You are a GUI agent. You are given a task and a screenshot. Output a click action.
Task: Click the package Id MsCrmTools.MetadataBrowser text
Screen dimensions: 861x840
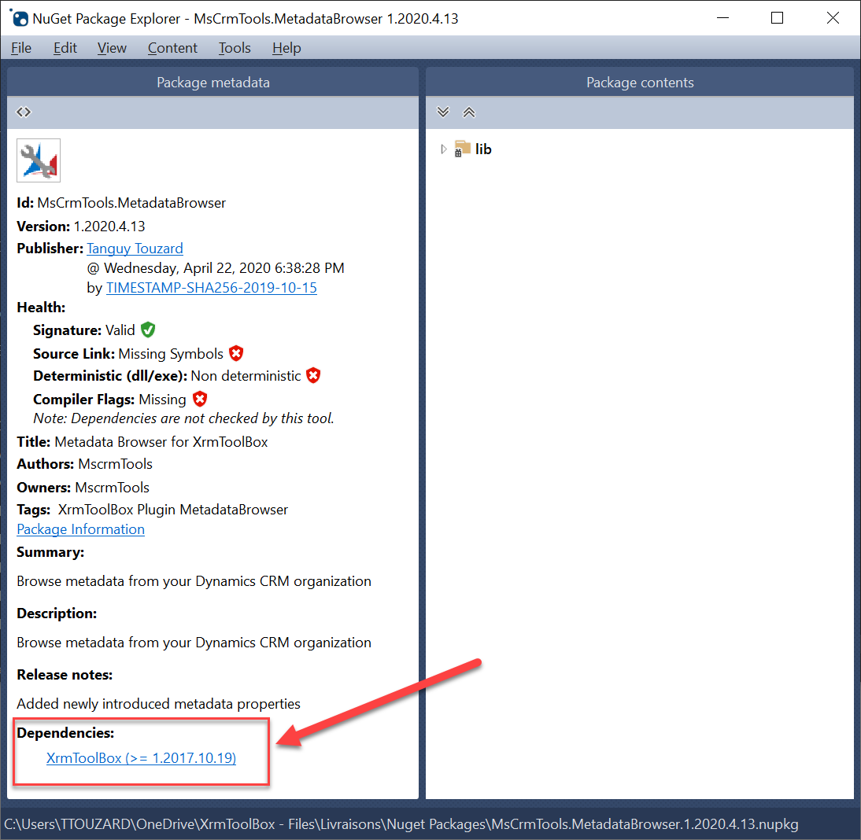click(x=131, y=203)
